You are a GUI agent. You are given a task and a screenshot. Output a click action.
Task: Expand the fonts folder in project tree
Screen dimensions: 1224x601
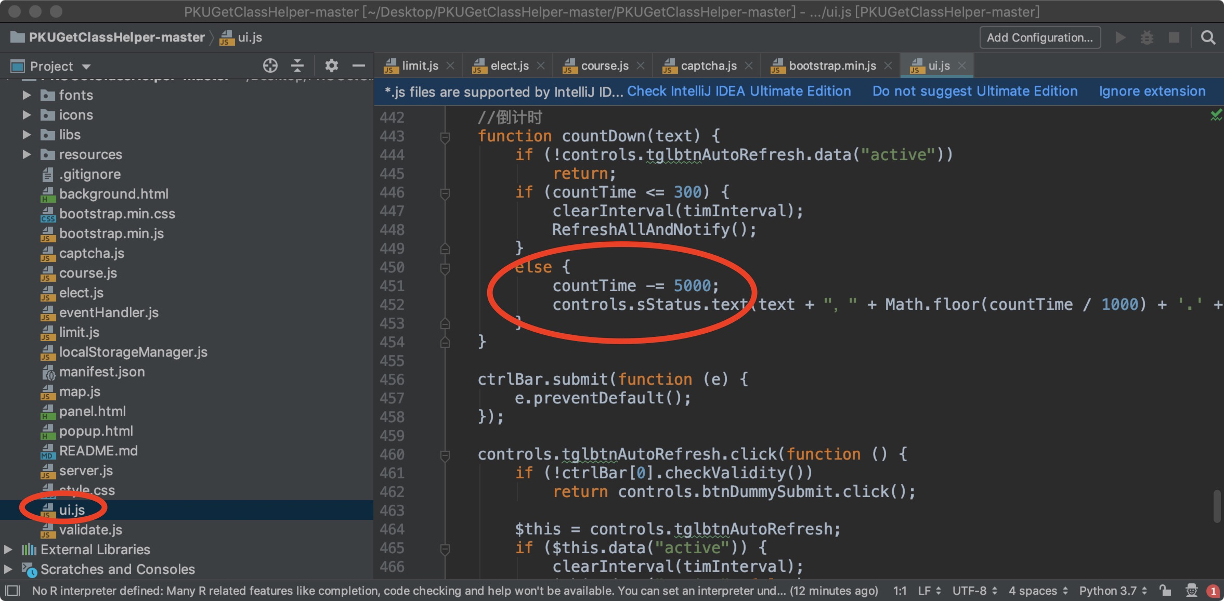27,95
